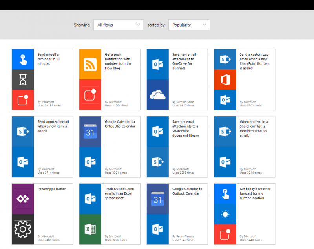Open the All flows dropdown

click(x=119, y=24)
